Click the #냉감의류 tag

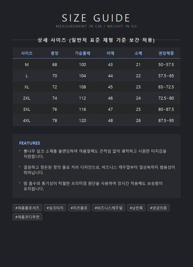[158, 208]
